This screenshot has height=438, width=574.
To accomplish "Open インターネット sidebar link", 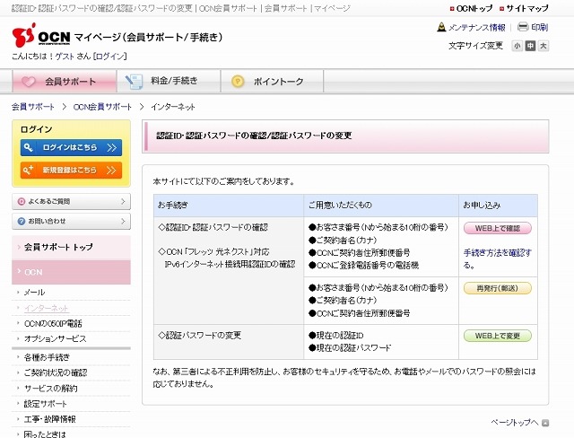I will pyautogui.click(x=46, y=309).
